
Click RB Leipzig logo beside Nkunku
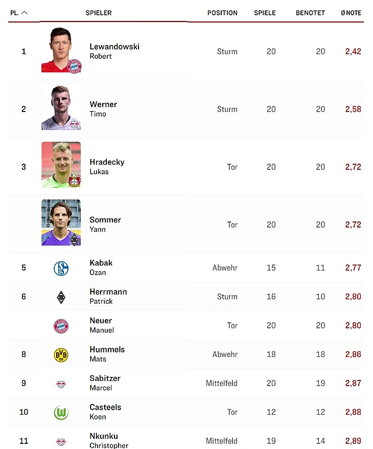(x=61, y=441)
